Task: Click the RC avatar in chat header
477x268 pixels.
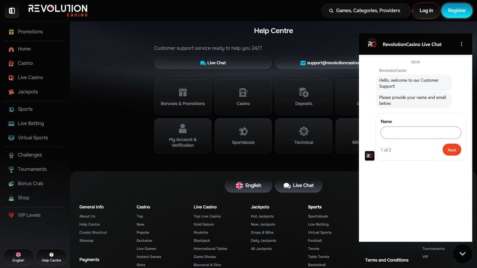Action: pyautogui.click(x=372, y=44)
